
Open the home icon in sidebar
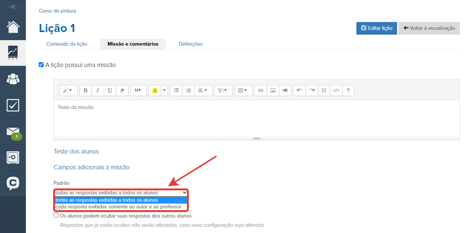point(13,27)
